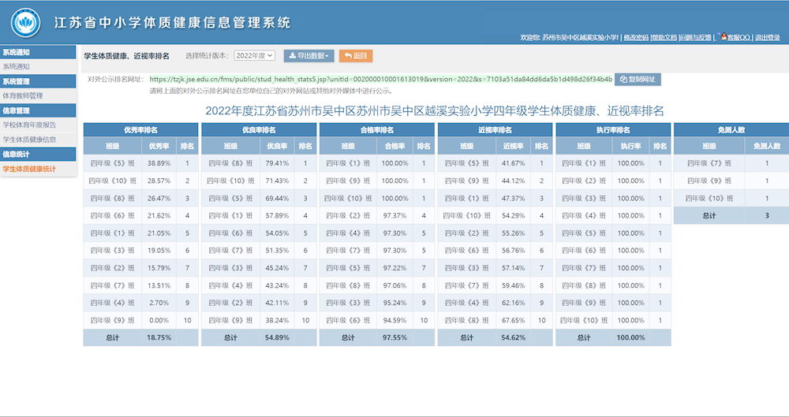Open 学生体质健康信息 in the sidebar

pyautogui.click(x=38, y=140)
